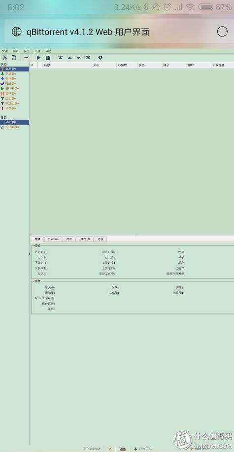Click the browser page reload icon
This screenshot has width=234, height=452.
[x=222, y=32]
